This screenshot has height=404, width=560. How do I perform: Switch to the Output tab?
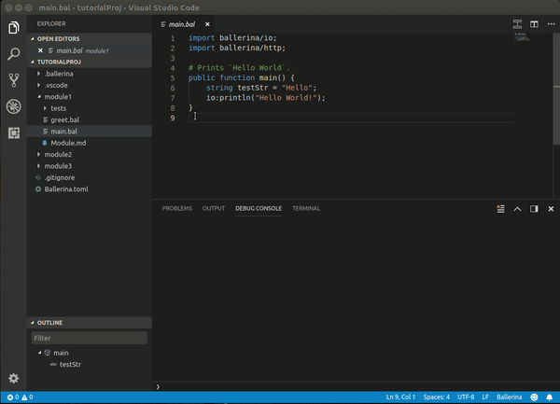214,208
